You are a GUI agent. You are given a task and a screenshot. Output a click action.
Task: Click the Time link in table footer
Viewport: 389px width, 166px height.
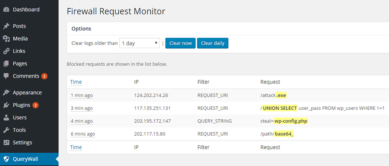(x=76, y=147)
